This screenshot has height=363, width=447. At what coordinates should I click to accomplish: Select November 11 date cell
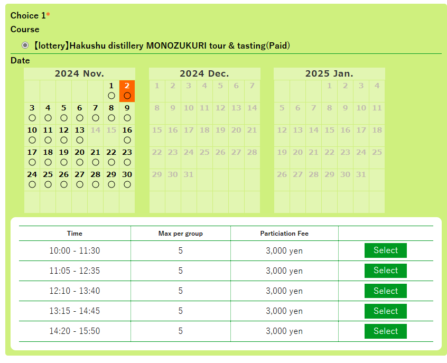pyautogui.click(x=48, y=136)
